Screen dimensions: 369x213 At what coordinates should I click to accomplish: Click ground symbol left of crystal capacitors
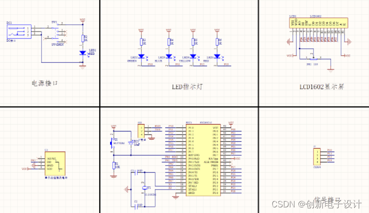click(126, 190)
